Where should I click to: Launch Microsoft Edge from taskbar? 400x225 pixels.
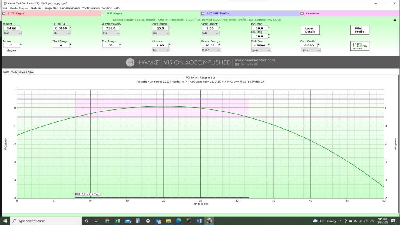(179, 221)
